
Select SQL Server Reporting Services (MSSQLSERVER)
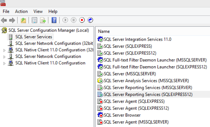pyautogui.click(x=148, y=88)
